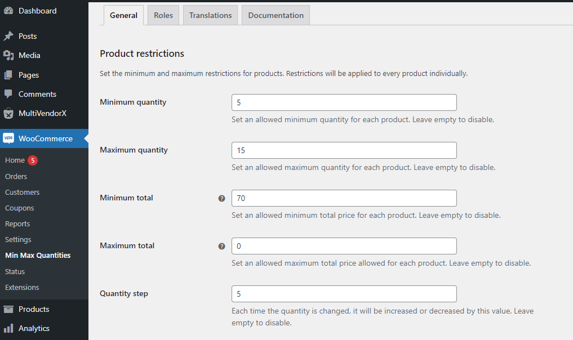The width and height of the screenshot is (573, 340).
Task: Click the Maximum quantity label
Action: tap(134, 150)
